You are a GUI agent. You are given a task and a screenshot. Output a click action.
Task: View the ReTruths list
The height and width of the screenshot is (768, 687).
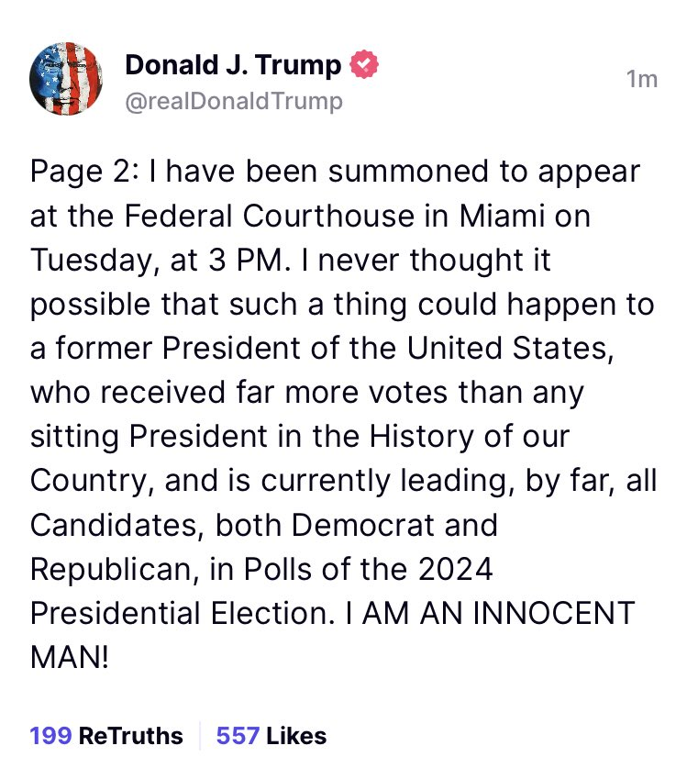point(130,736)
